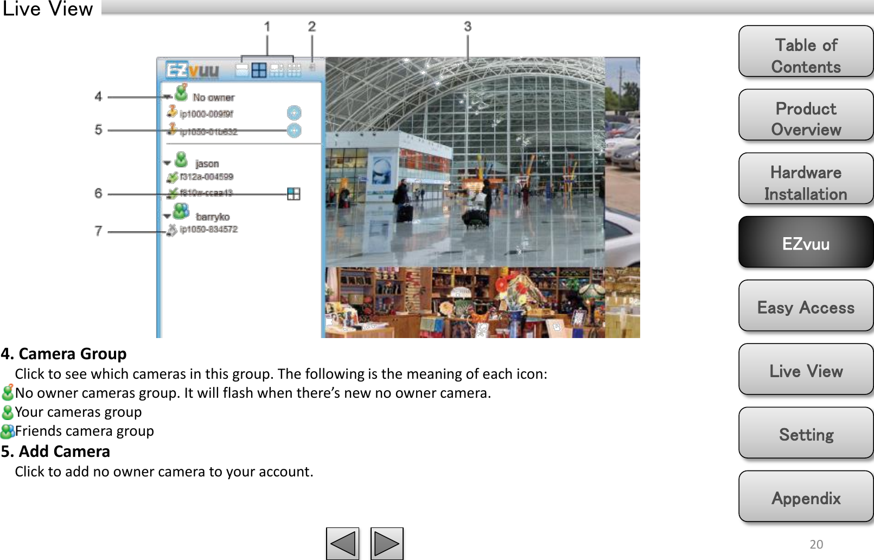The height and width of the screenshot is (560, 874).
Task: Go to the next page arrow
Action: [x=387, y=543]
